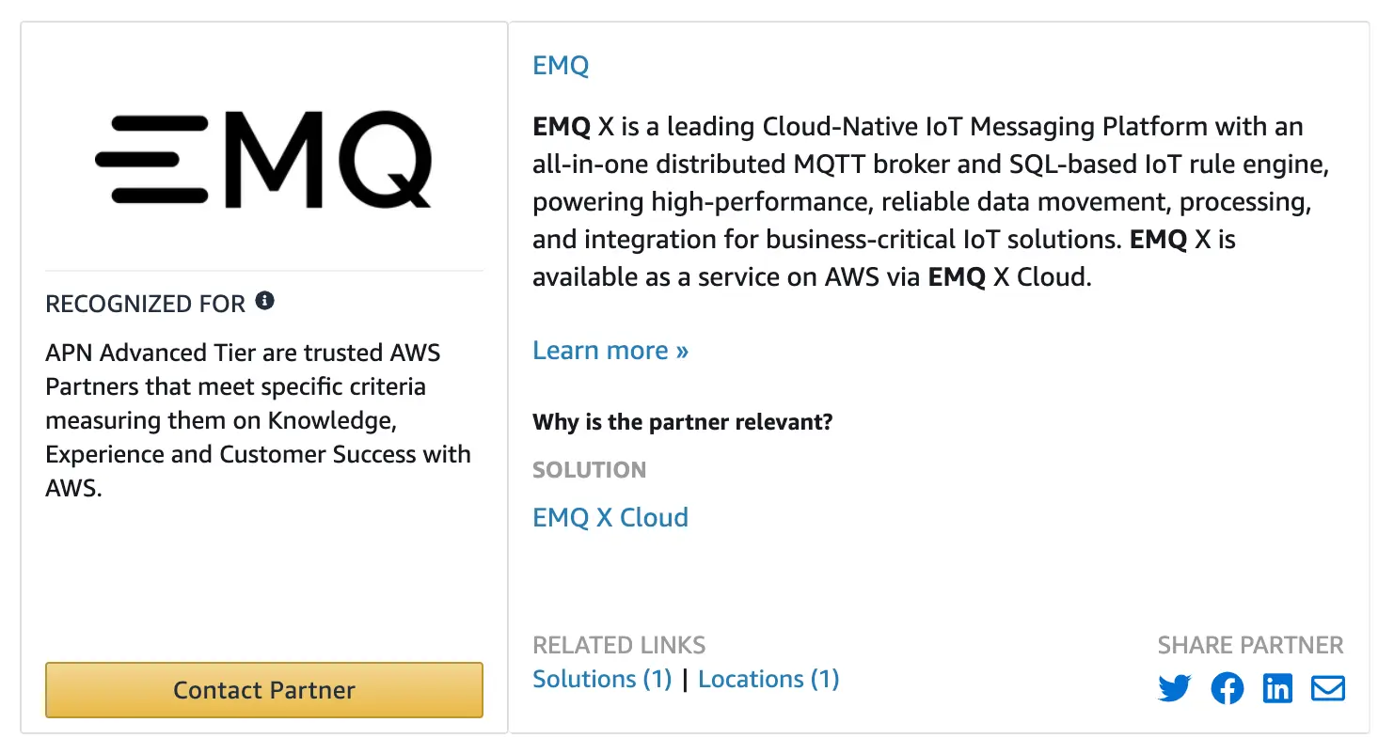This screenshot has height=754, width=1394.
Task: Click the Facebook circle icon
Action: click(x=1227, y=688)
